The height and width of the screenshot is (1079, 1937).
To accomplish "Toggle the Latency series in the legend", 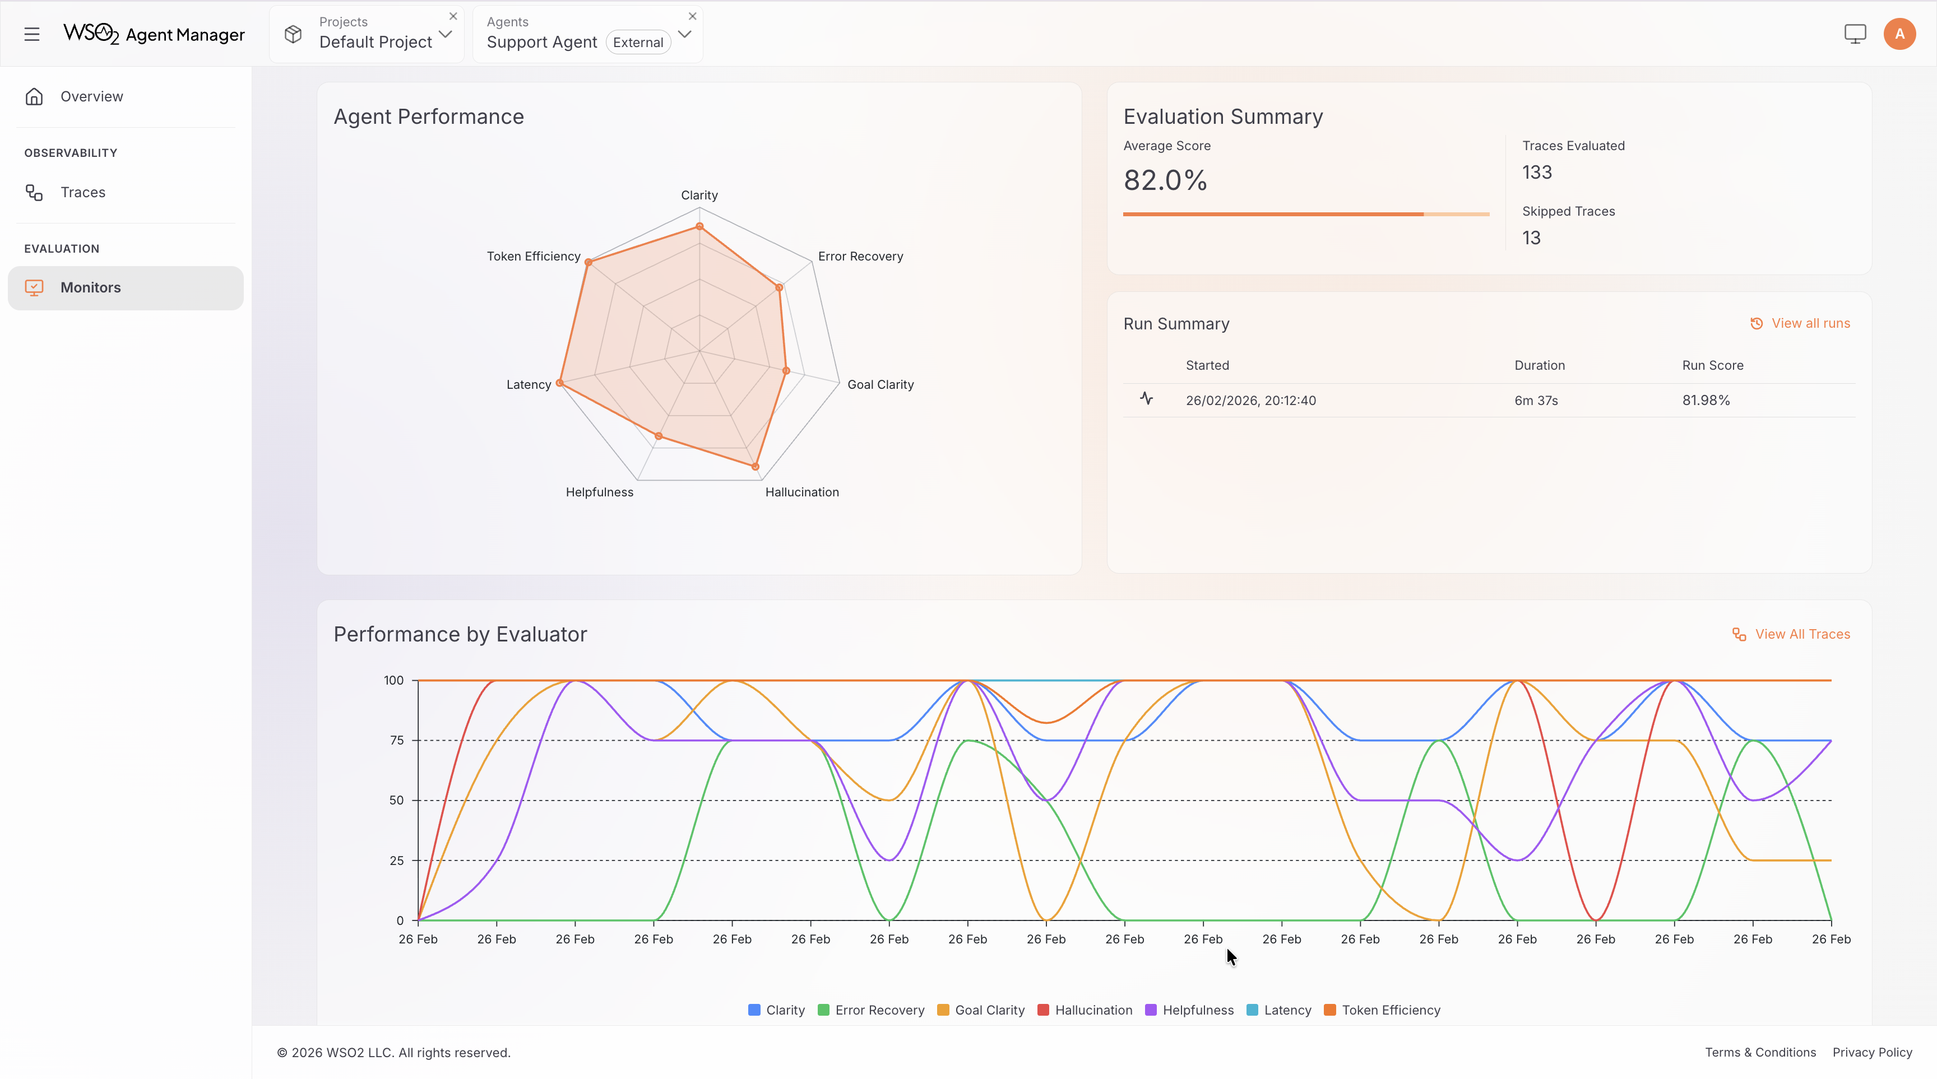I will tap(1278, 1010).
